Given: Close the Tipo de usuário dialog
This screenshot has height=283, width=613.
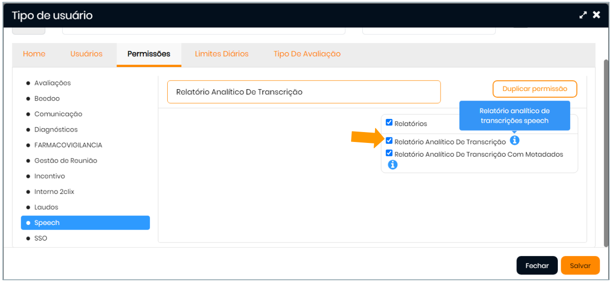Looking at the screenshot, I should (597, 15).
